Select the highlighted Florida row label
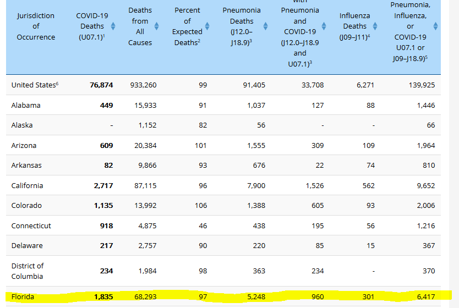Viewport: 459px width, 308px height. [x=23, y=296]
